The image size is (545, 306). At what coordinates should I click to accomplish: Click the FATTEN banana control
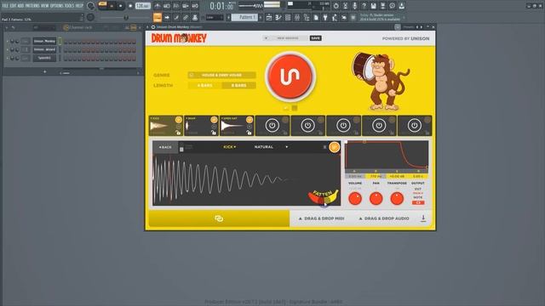pos(323,196)
